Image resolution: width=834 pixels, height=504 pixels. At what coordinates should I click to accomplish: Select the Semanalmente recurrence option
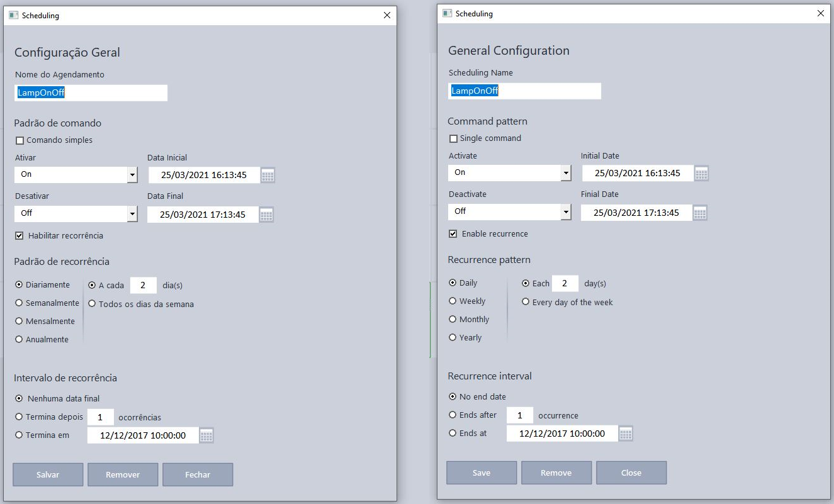pos(20,303)
